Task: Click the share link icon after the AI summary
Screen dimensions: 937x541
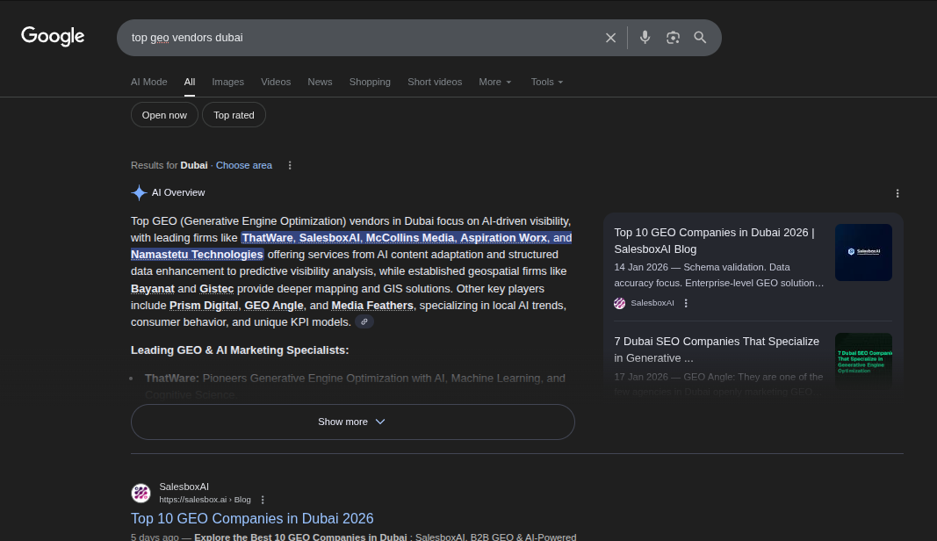Action: click(364, 321)
